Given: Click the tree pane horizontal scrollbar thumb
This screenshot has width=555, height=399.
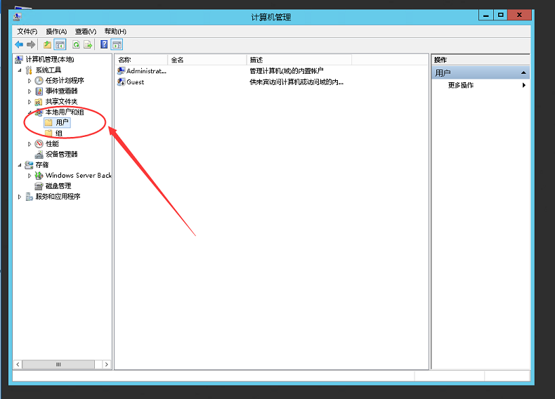Looking at the screenshot, I should click(x=58, y=365).
